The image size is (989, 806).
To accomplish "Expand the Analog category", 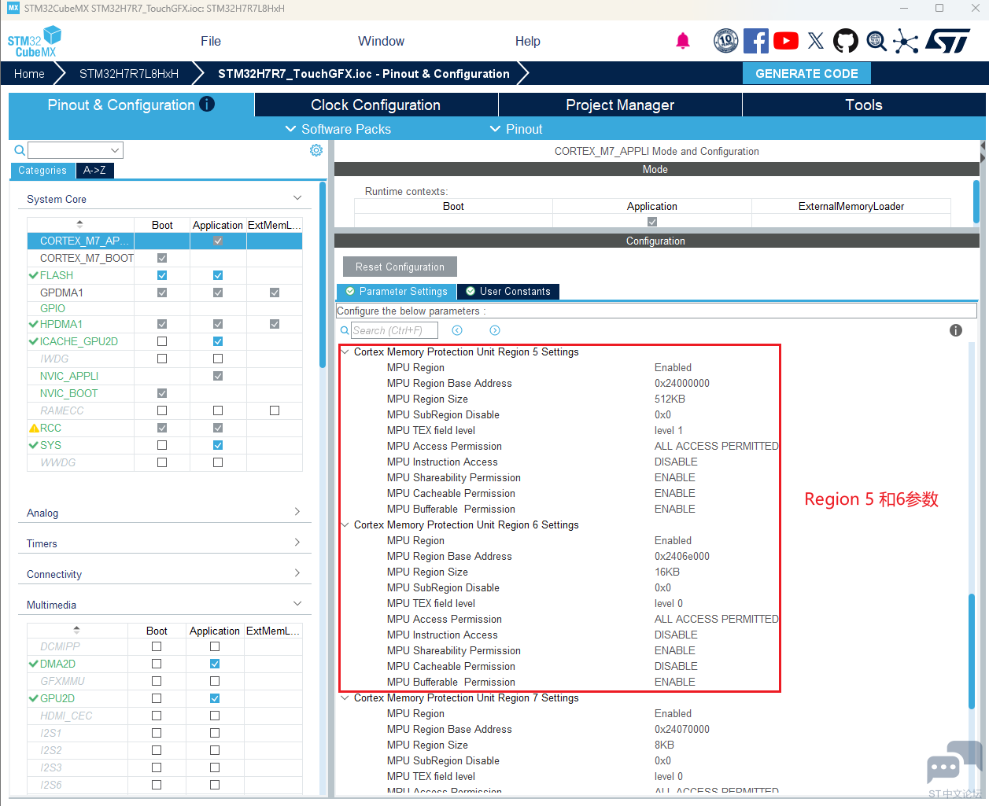I will click(x=297, y=512).
